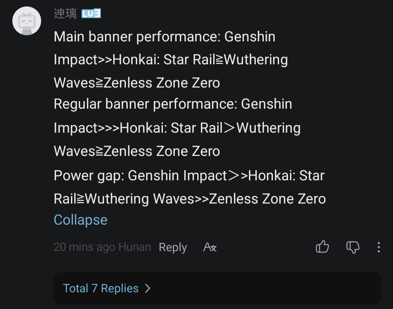
Task: Like the comment with thumbs up icon
Action: (322, 247)
